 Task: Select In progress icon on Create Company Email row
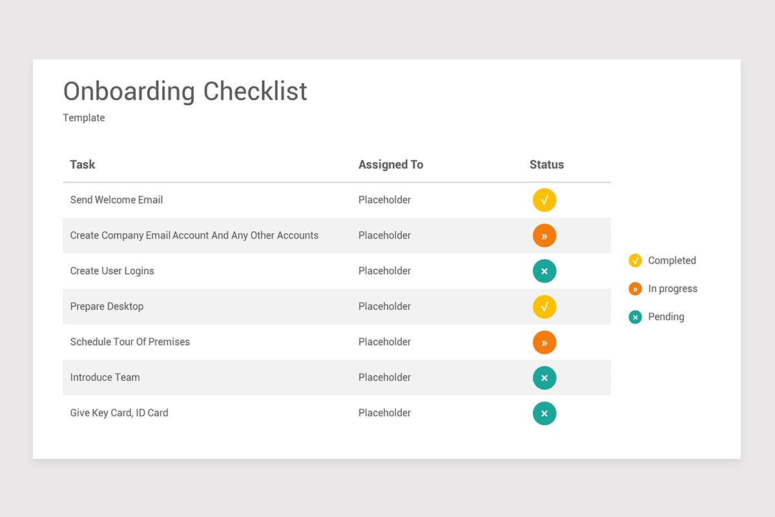544,236
